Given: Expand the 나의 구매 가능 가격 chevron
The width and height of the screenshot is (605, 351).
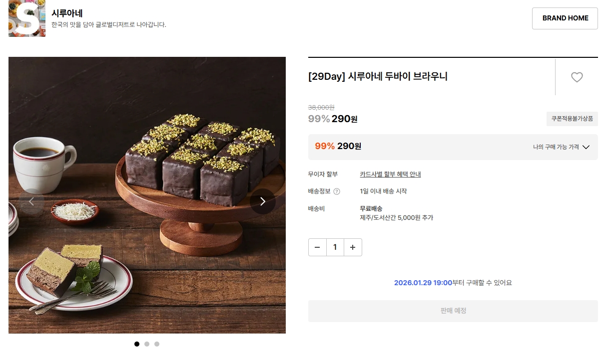Looking at the screenshot, I should coord(587,147).
